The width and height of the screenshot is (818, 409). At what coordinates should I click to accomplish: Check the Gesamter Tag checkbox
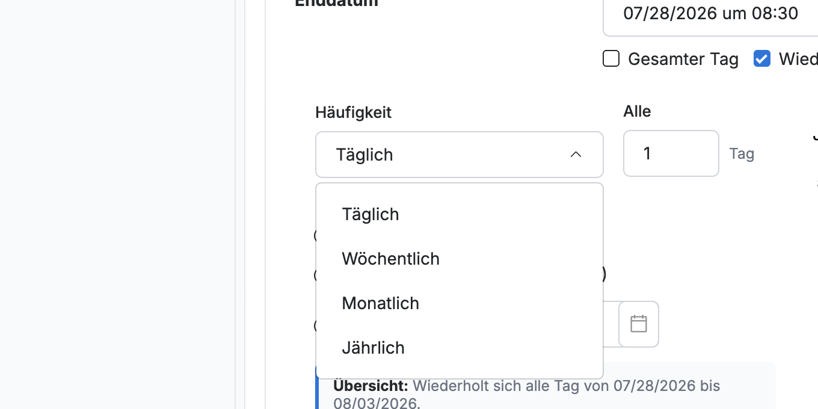pos(611,59)
